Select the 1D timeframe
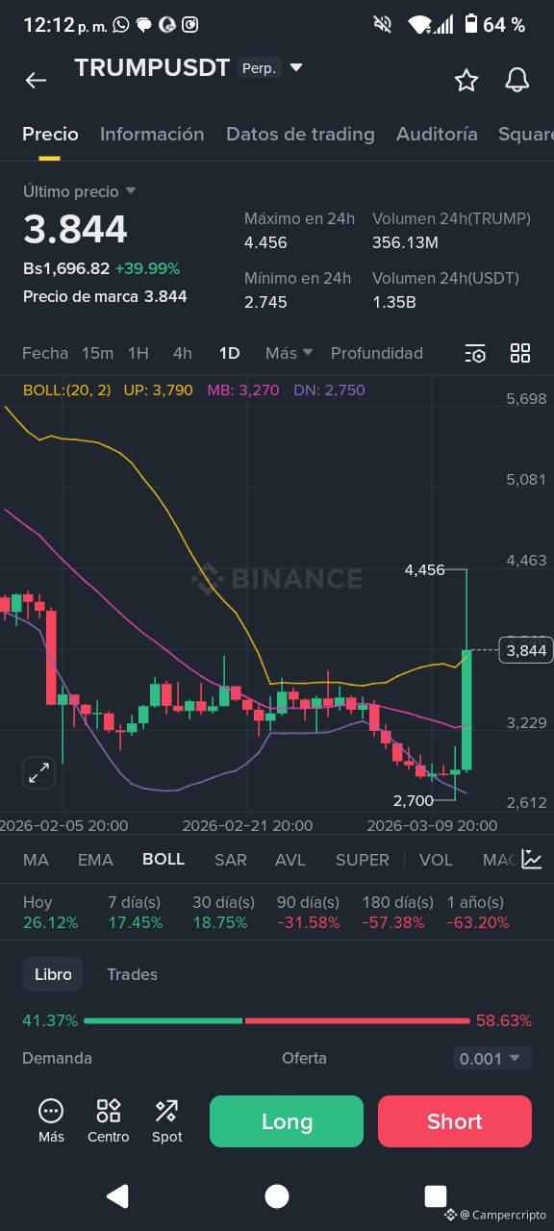The image size is (554, 1231). (229, 353)
